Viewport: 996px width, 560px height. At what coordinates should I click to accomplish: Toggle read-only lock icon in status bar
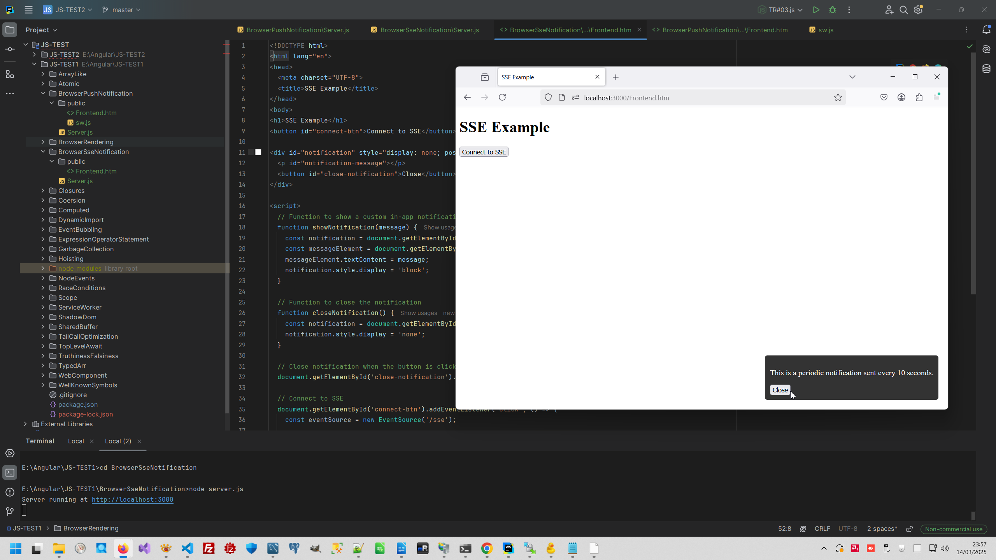coord(909,529)
